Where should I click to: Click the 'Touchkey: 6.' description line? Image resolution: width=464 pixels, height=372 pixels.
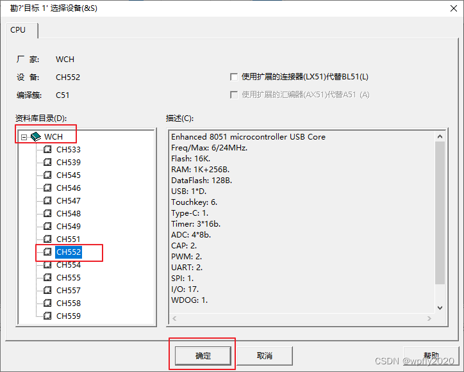pos(194,202)
